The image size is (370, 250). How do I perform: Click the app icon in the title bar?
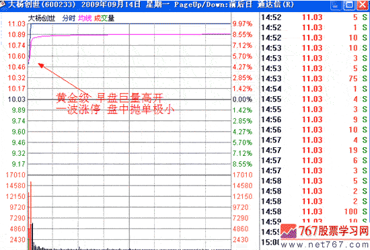tap(3, 4)
